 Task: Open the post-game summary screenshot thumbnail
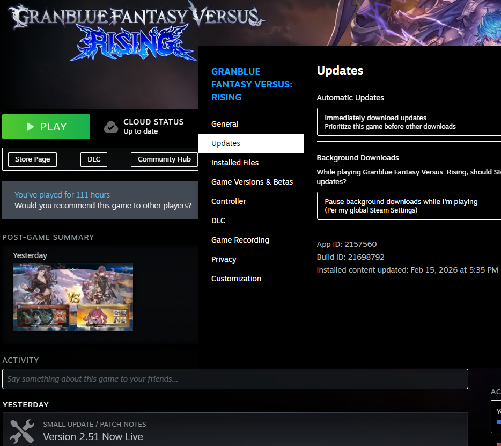point(73,297)
